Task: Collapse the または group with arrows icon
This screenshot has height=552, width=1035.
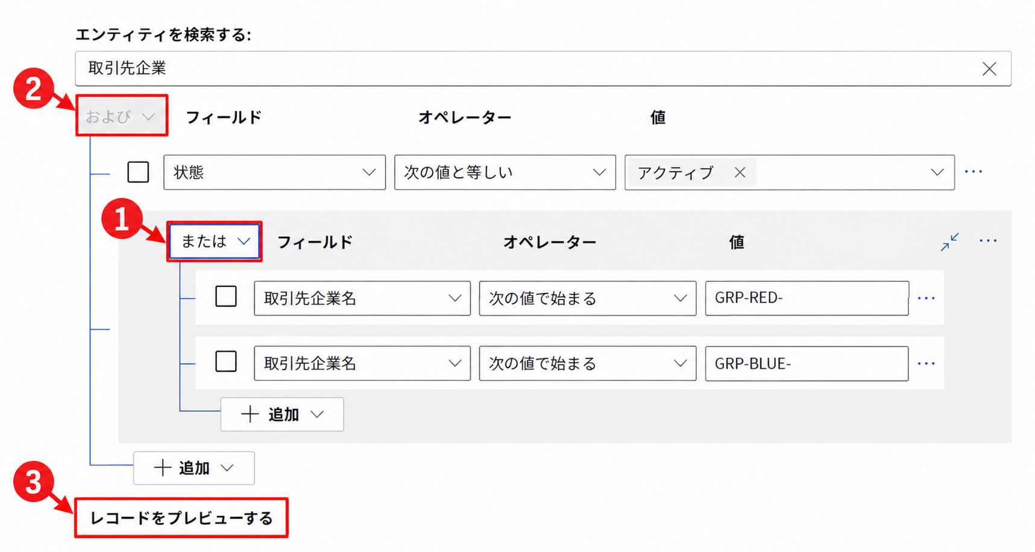Action: [x=949, y=242]
